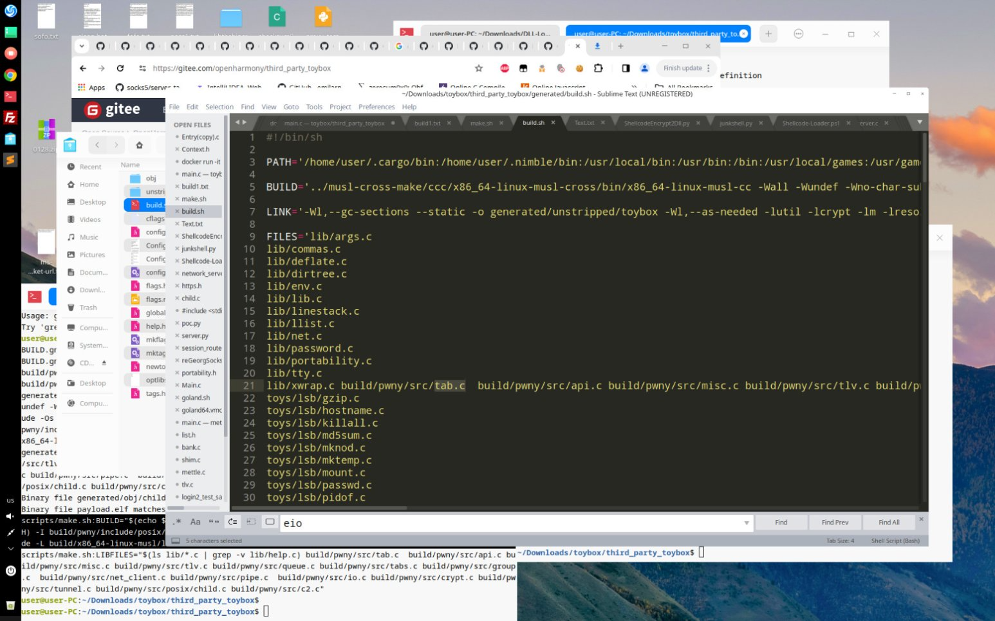Launch FileZilla from the dock
995x621 pixels.
pos(10,117)
